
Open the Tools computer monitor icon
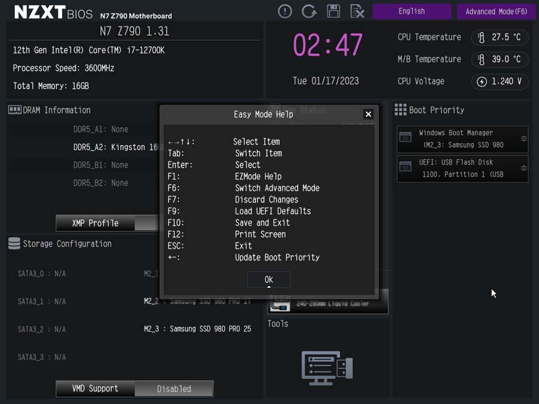coord(327,368)
